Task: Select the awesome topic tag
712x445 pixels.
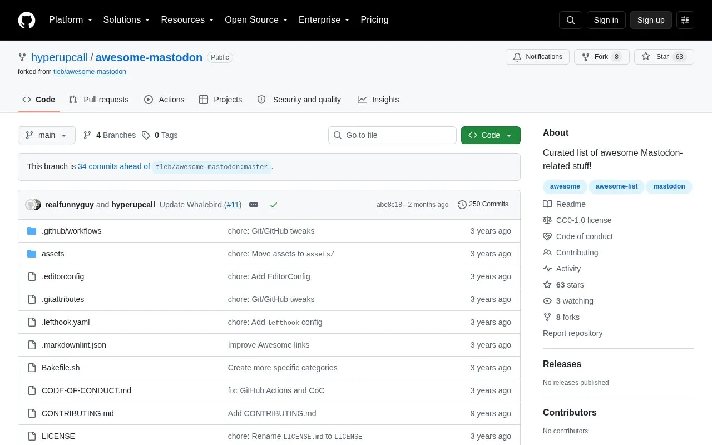Action: 565,186
